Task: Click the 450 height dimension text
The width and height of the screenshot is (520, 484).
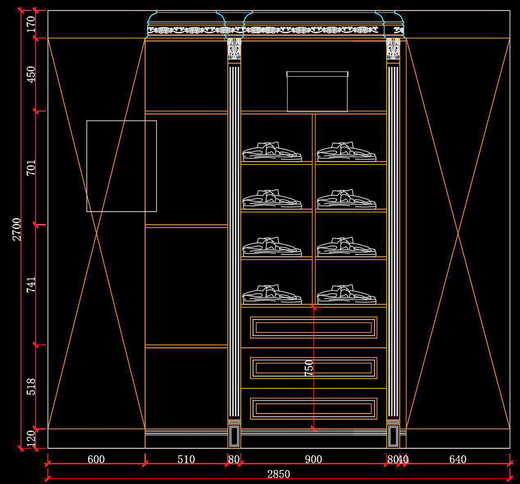Action: pyautogui.click(x=31, y=74)
